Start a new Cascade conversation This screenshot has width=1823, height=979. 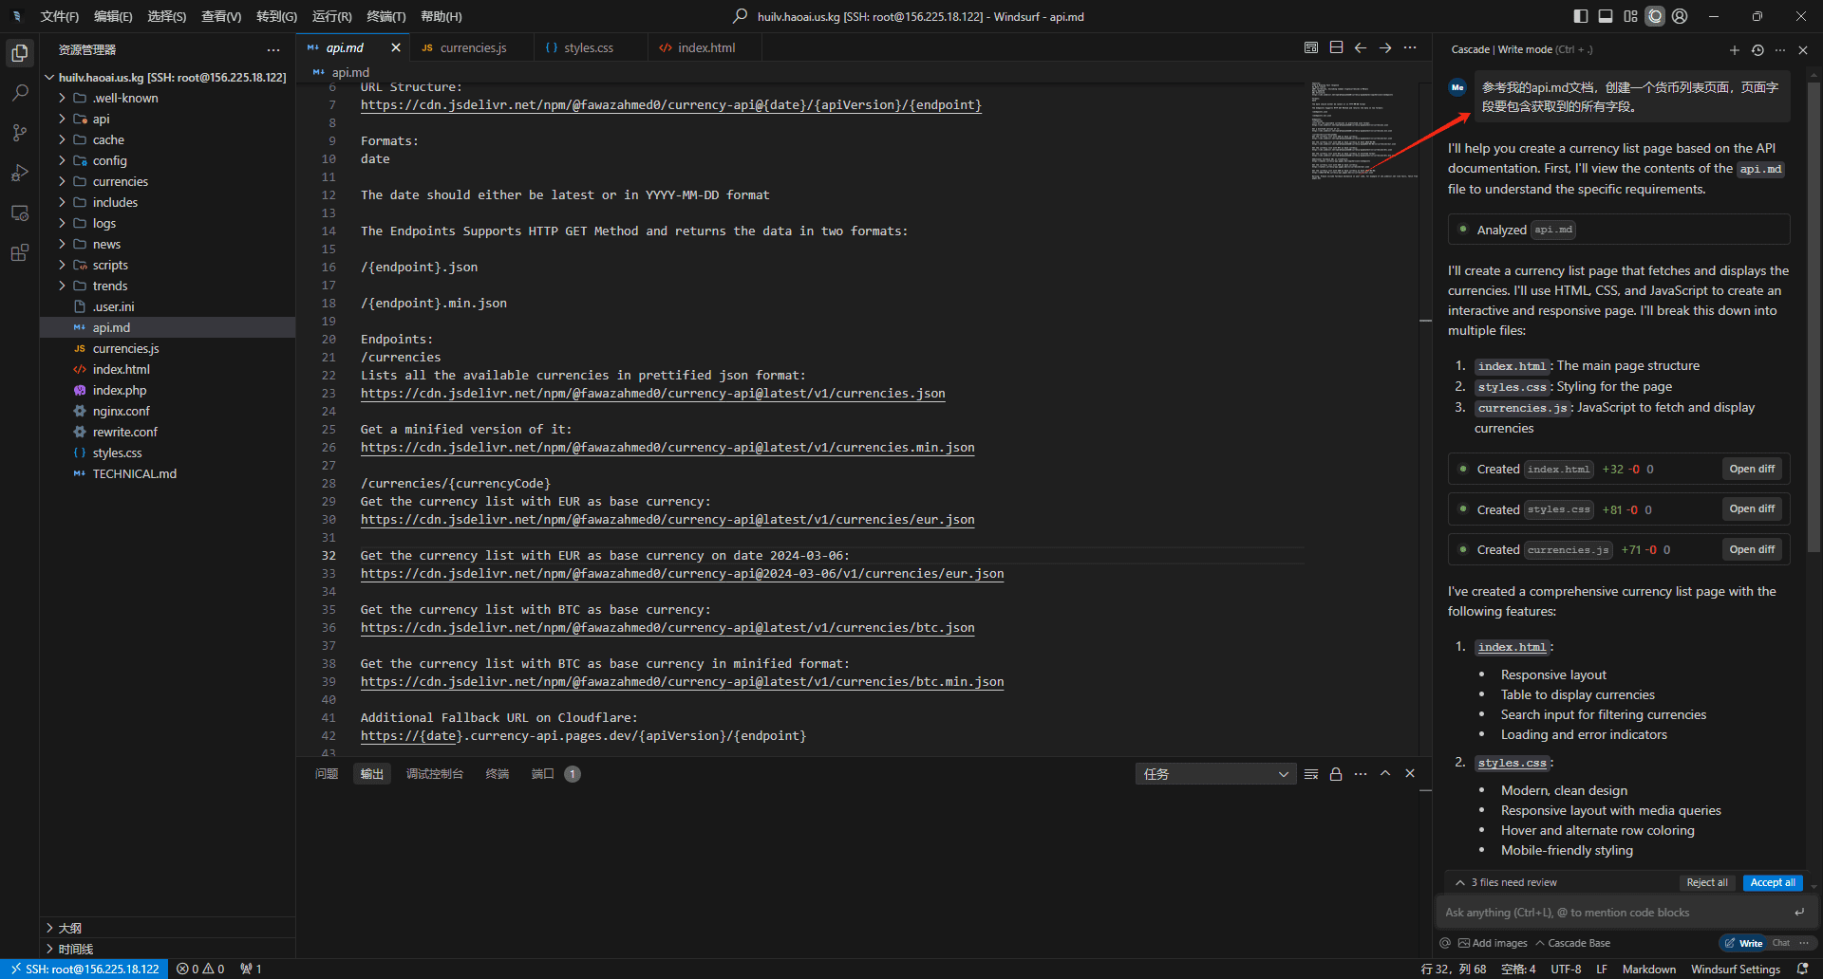tap(1735, 49)
